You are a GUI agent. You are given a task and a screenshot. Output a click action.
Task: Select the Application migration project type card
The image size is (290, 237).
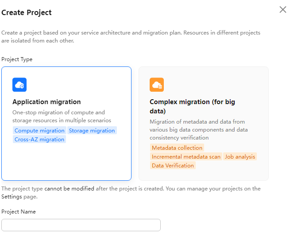click(66, 124)
